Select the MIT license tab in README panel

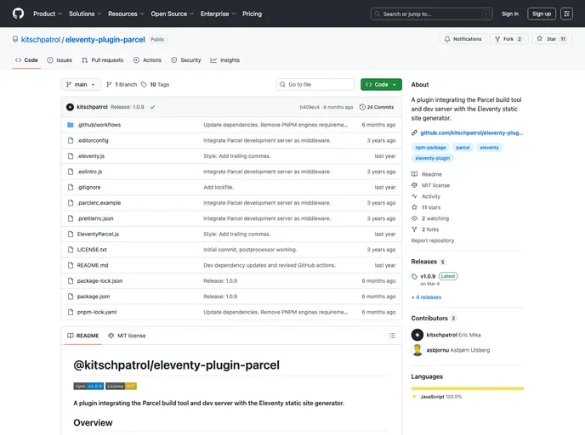[x=127, y=336]
